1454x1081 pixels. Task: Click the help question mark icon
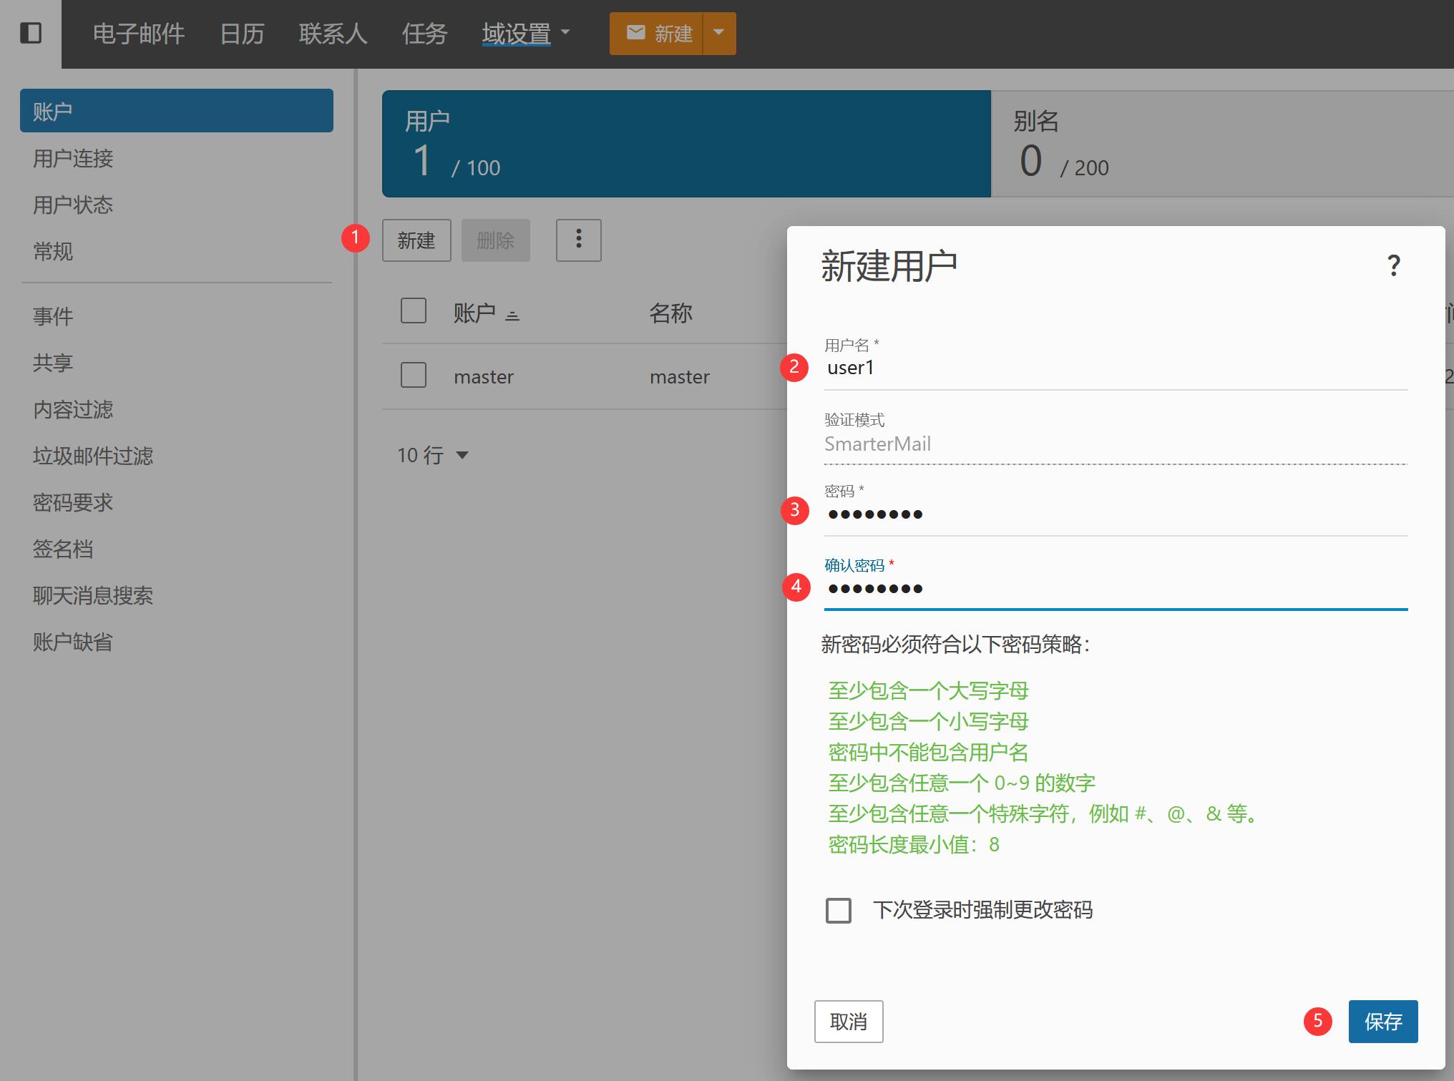(x=1393, y=266)
